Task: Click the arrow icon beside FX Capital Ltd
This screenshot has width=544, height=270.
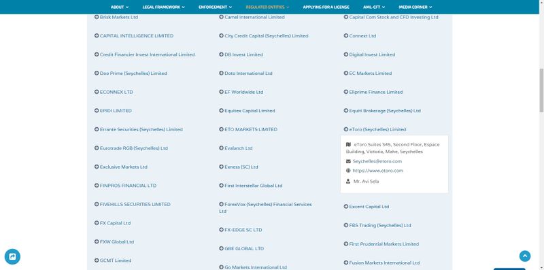Action: (x=97, y=223)
